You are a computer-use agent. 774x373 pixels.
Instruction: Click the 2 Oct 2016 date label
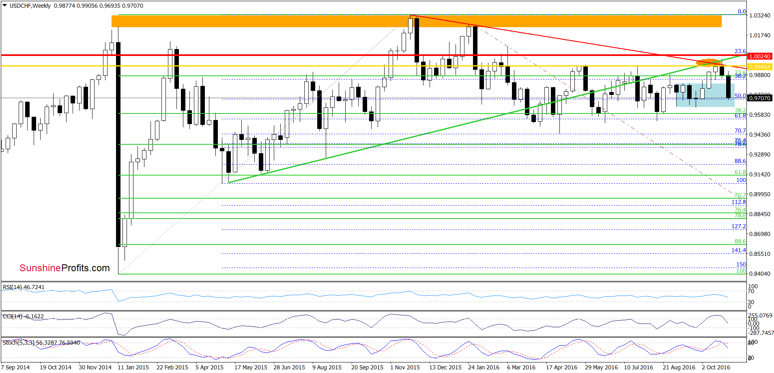(716, 367)
